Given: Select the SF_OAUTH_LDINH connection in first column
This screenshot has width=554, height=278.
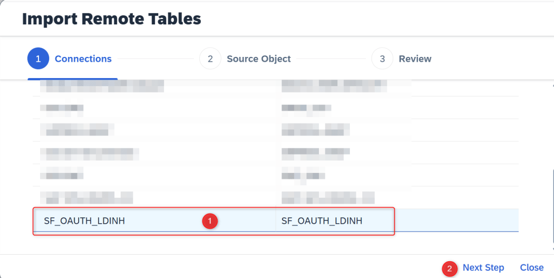Looking at the screenshot, I should [81, 221].
